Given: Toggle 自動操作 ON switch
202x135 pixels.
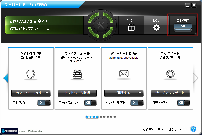Looking at the screenshot, I should coord(183,28).
